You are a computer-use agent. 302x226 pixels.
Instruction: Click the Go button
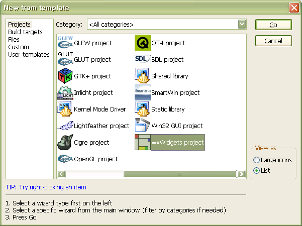coord(273,25)
